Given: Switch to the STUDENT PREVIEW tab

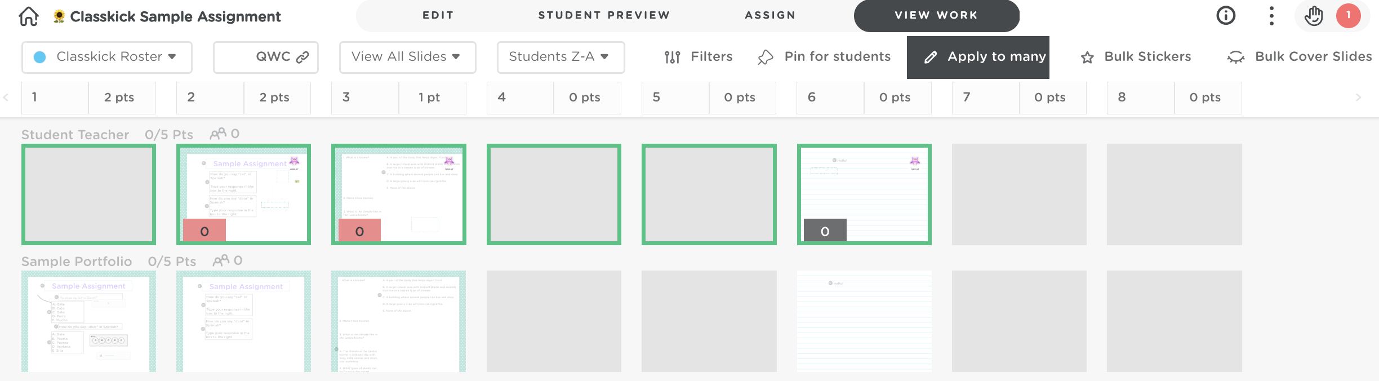Looking at the screenshot, I should [604, 15].
